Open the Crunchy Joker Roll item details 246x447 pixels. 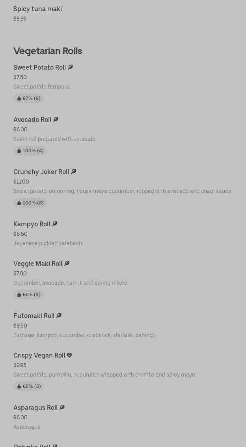[x=41, y=172]
